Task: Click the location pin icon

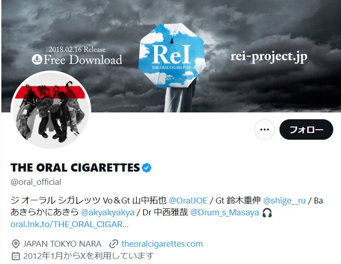Action: (15, 244)
